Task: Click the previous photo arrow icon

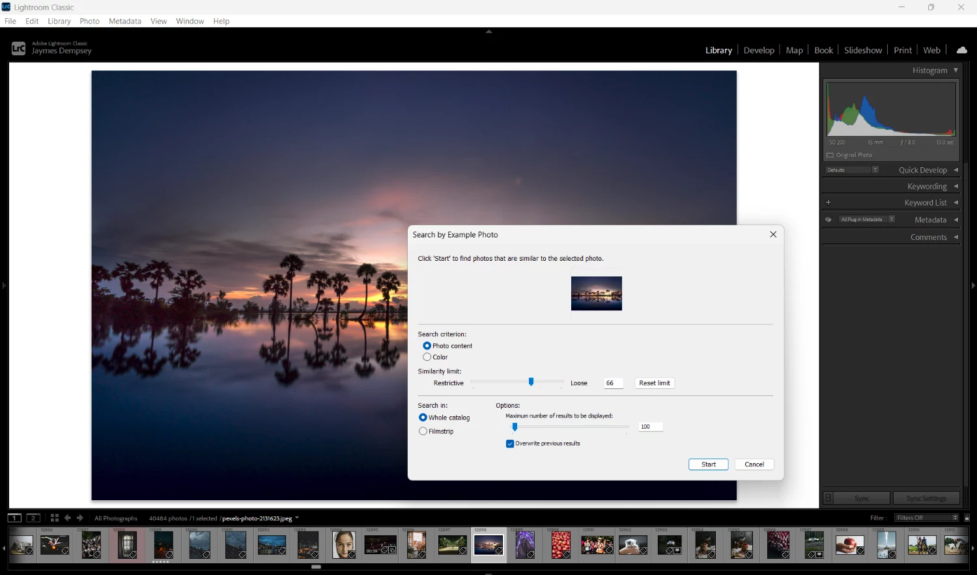Action: 68,518
